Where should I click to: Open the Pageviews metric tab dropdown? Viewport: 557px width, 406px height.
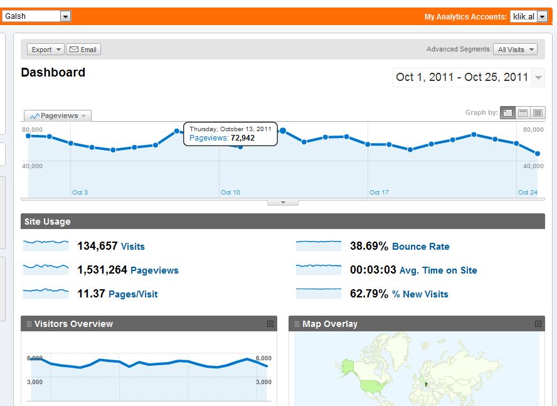click(58, 115)
